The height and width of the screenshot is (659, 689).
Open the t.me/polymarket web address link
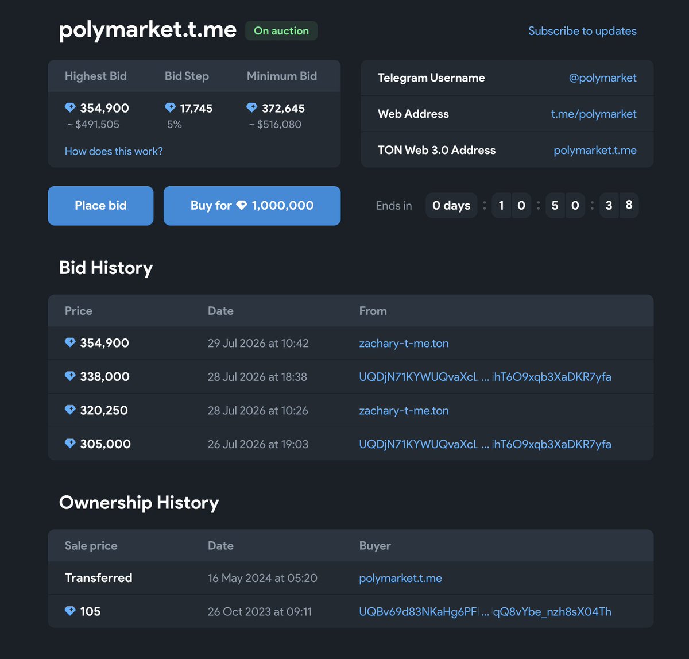point(594,114)
